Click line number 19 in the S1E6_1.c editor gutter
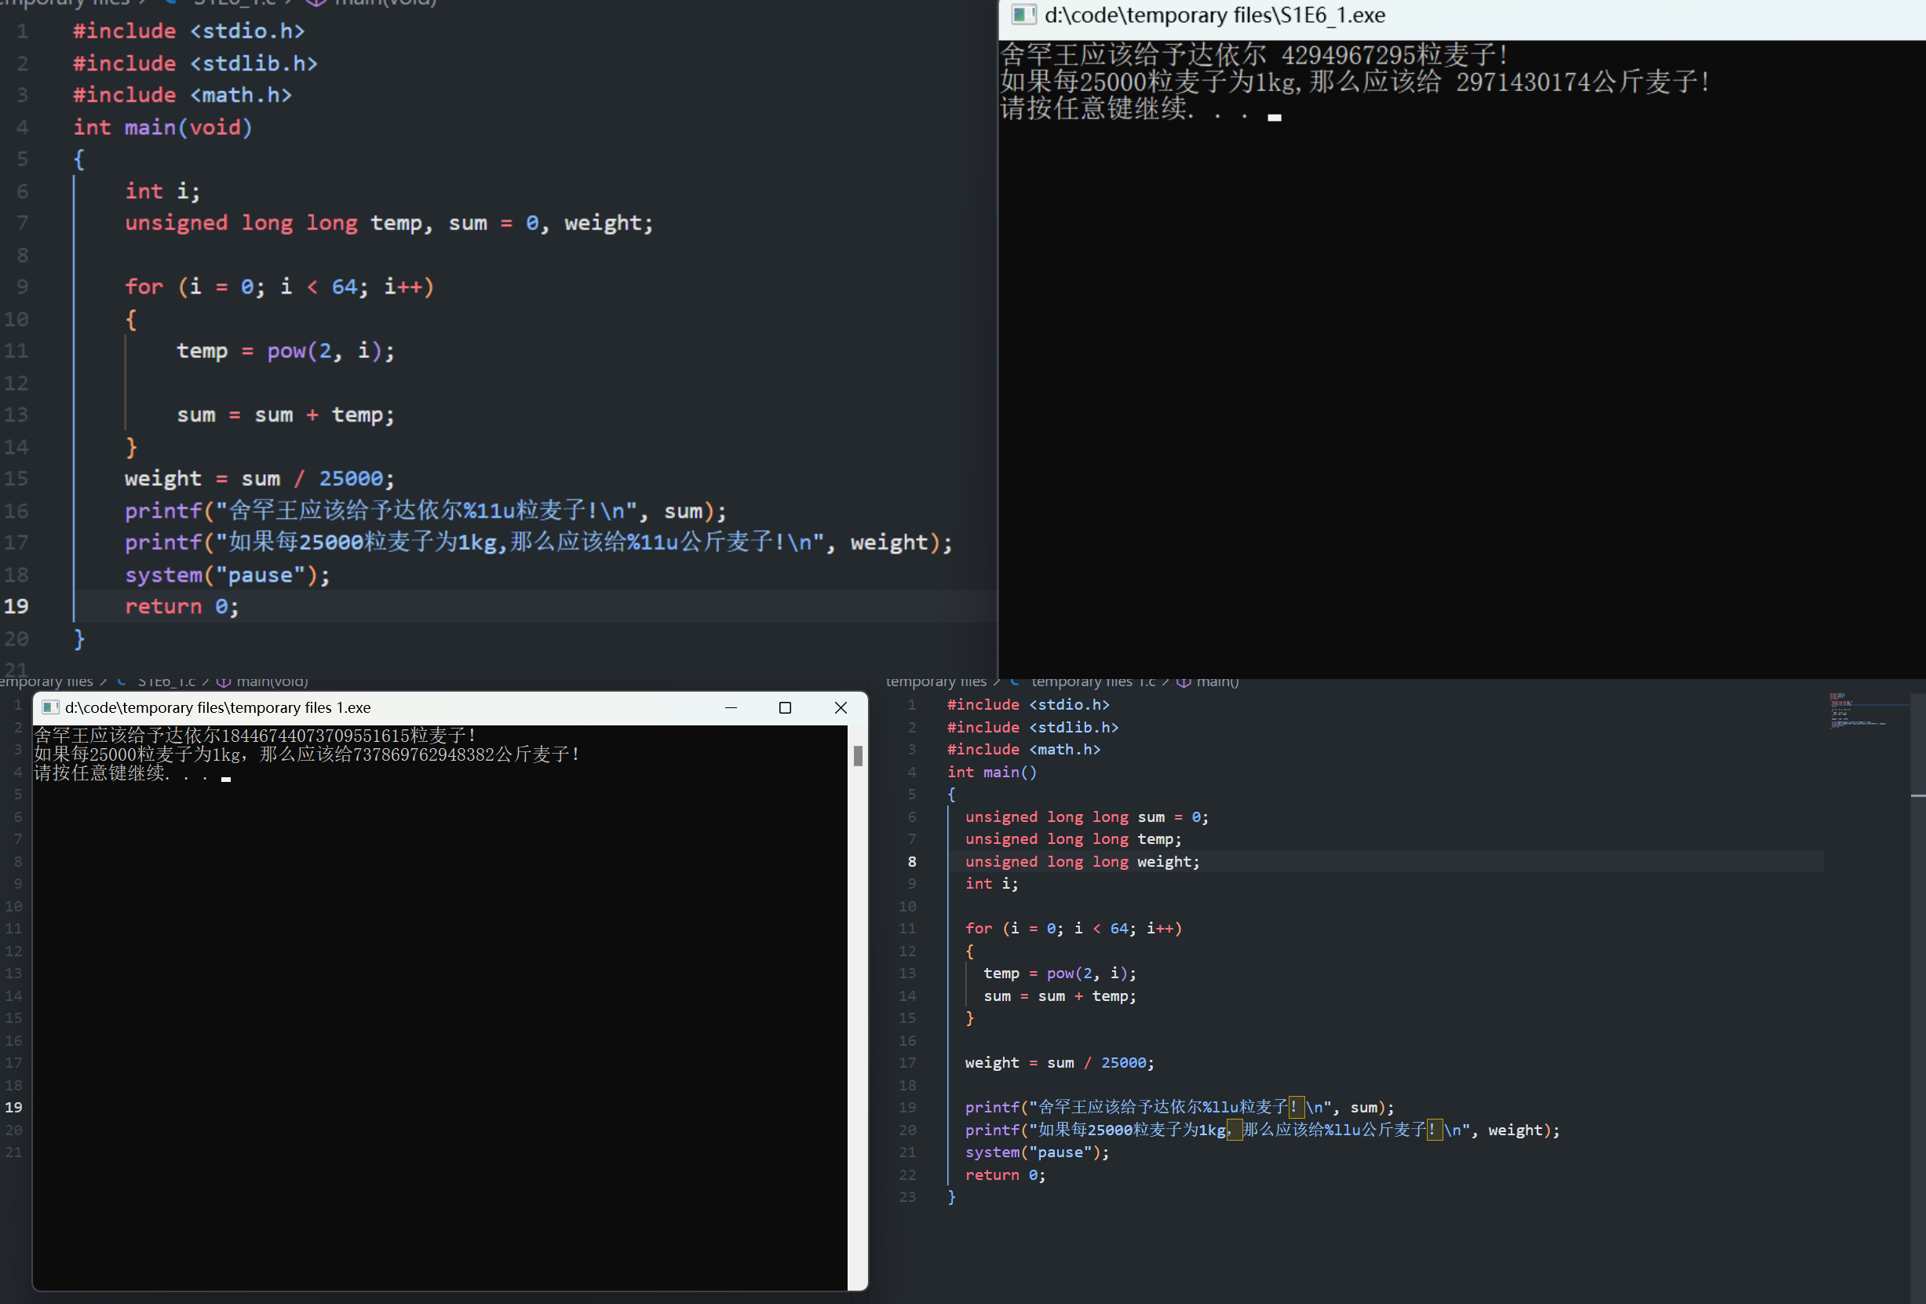 point(16,606)
